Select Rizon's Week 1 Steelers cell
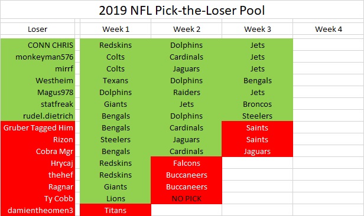 click(116, 139)
